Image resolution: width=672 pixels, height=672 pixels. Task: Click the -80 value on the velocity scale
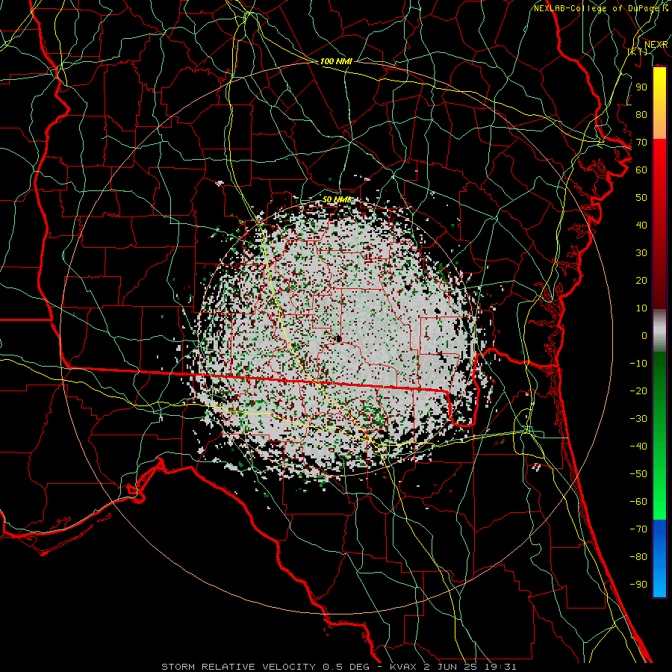(x=638, y=557)
